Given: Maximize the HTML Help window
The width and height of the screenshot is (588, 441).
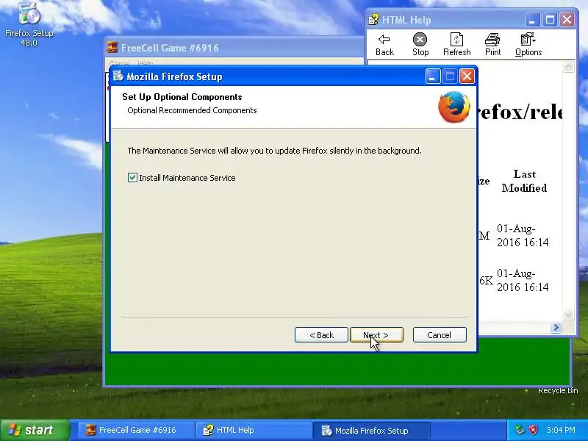Looking at the screenshot, I should [550, 20].
